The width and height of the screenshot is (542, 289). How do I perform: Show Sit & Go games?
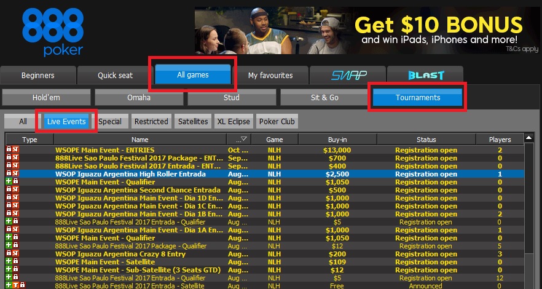click(x=324, y=98)
